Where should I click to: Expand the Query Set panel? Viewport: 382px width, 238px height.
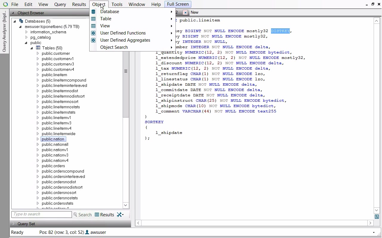pyautogui.click(x=13, y=224)
